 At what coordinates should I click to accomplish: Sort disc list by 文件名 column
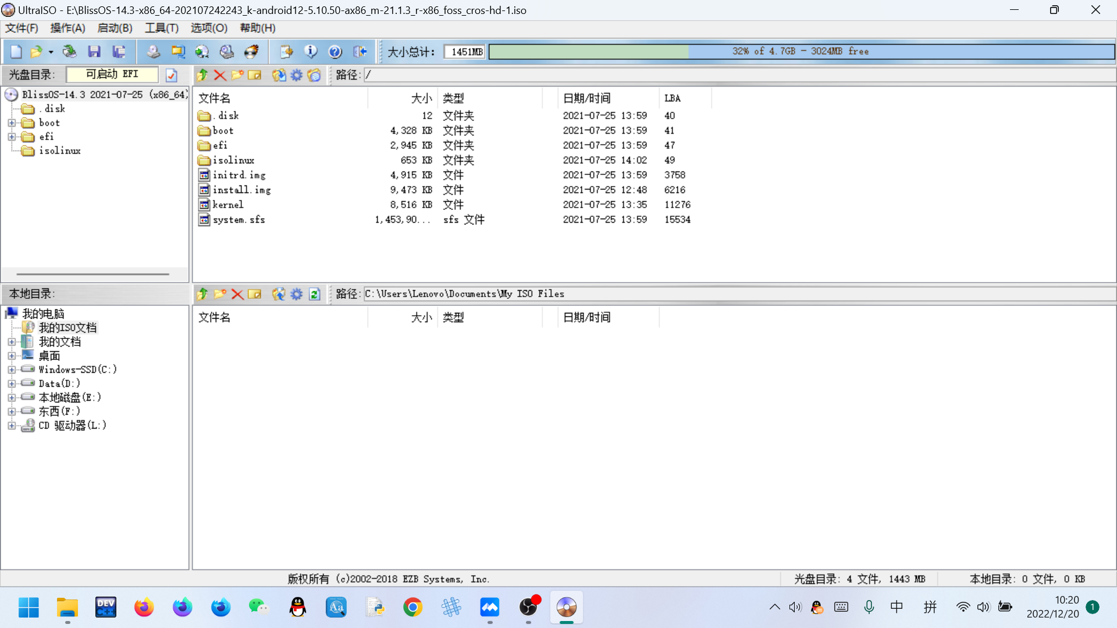click(x=281, y=98)
